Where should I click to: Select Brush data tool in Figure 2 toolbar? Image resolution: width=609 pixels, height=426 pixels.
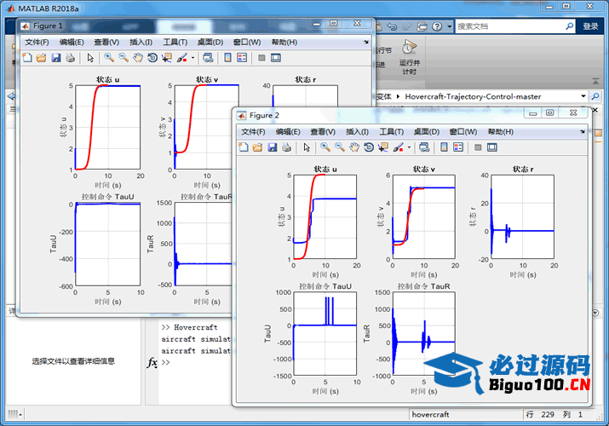coord(398,147)
